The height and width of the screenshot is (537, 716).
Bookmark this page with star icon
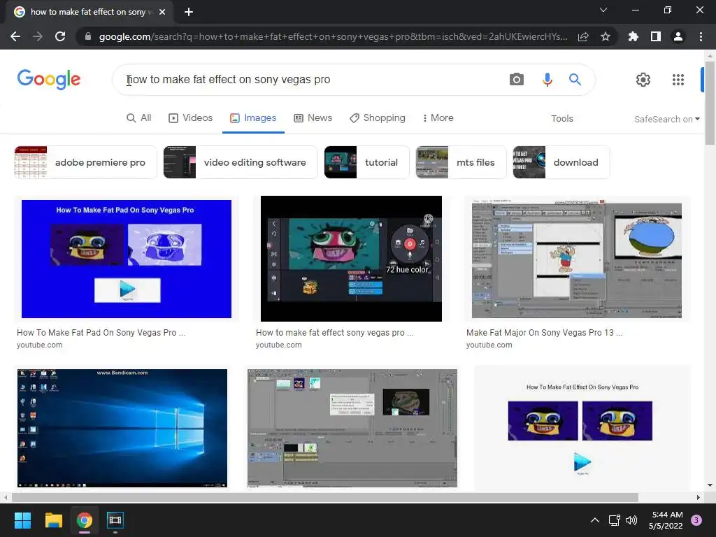point(606,36)
